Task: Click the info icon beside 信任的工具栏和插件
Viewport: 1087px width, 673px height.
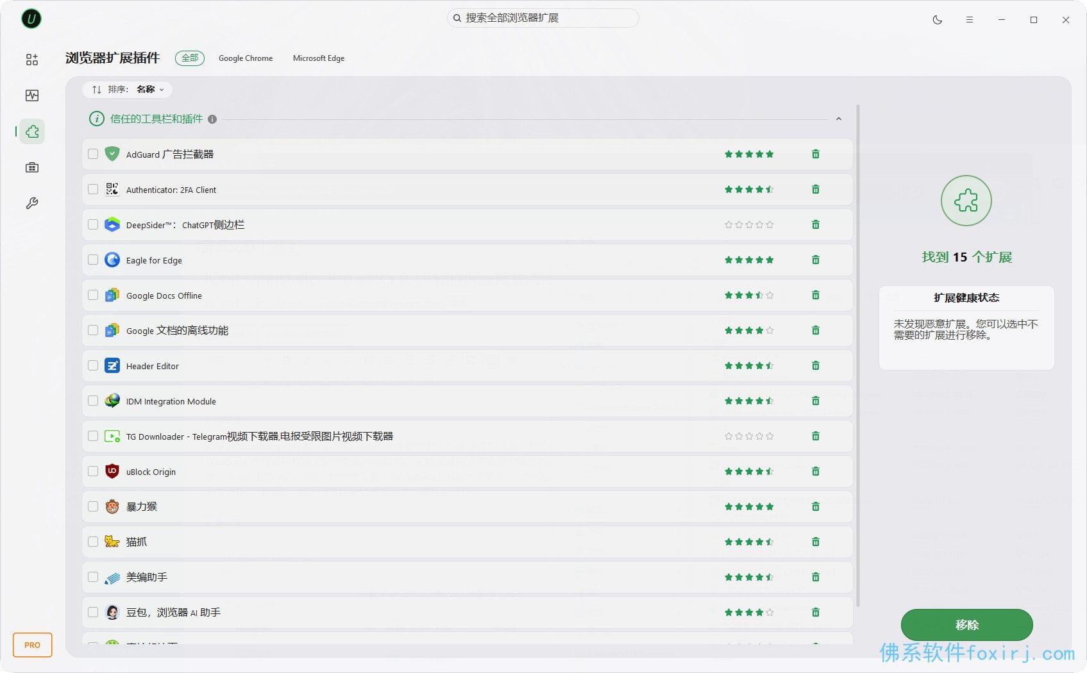Action: pos(212,119)
